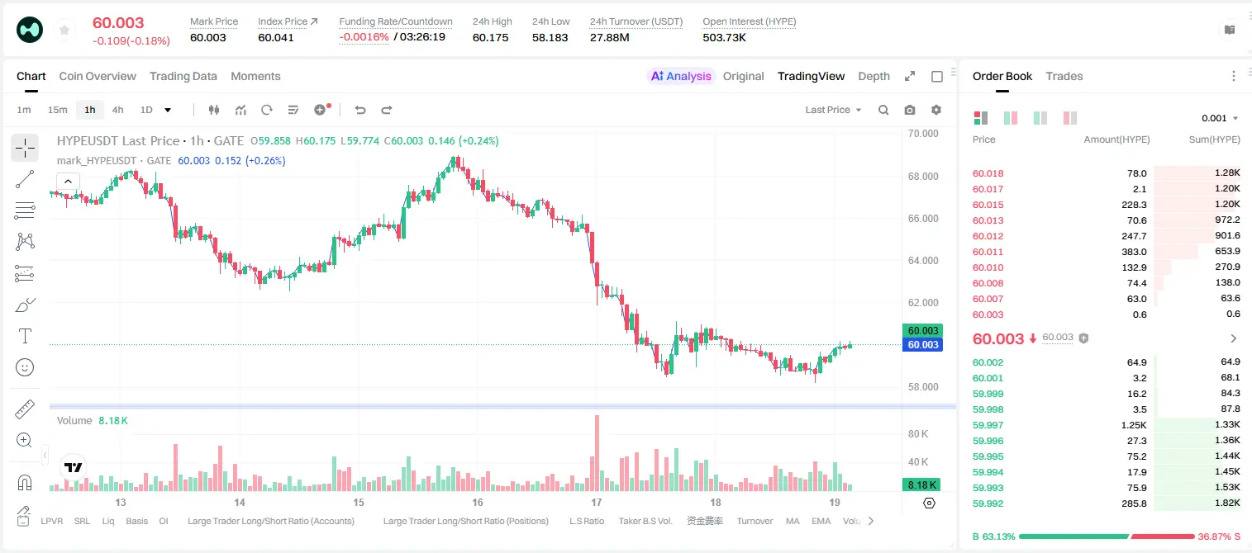Open the Last Price dropdown
Screen dimensions: 1252x553
coord(833,110)
